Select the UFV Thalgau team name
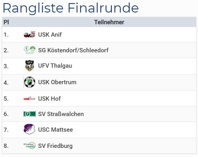The width and height of the screenshot is (198, 157). pyautogui.click(x=55, y=66)
